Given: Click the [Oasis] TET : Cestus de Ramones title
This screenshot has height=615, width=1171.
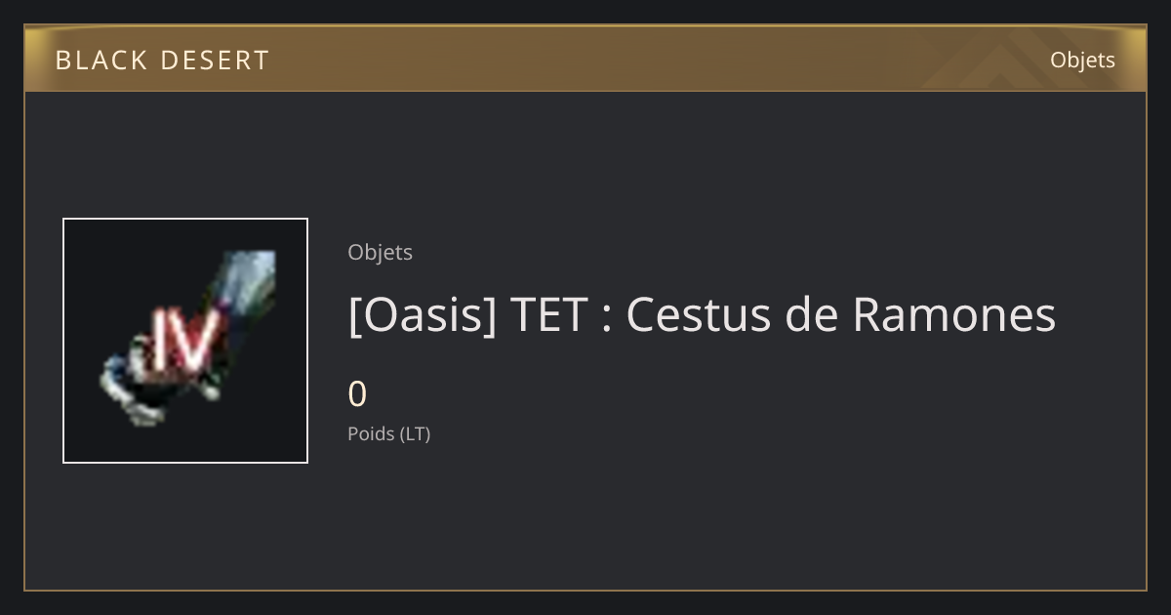Looking at the screenshot, I should click(702, 315).
